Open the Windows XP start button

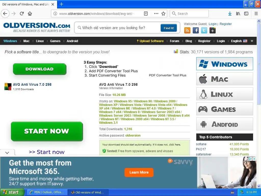click(12, 192)
